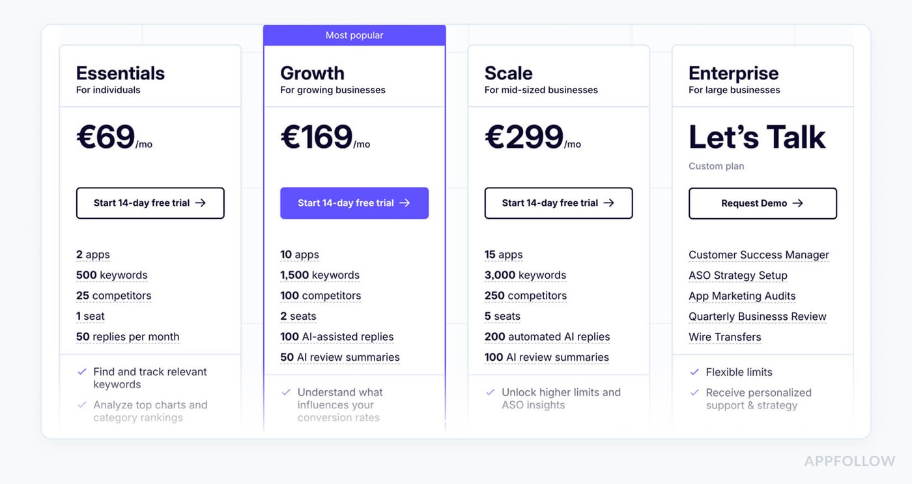Start the Scale 14-day free trial
The width and height of the screenshot is (912, 484).
[x=558, y=203]
